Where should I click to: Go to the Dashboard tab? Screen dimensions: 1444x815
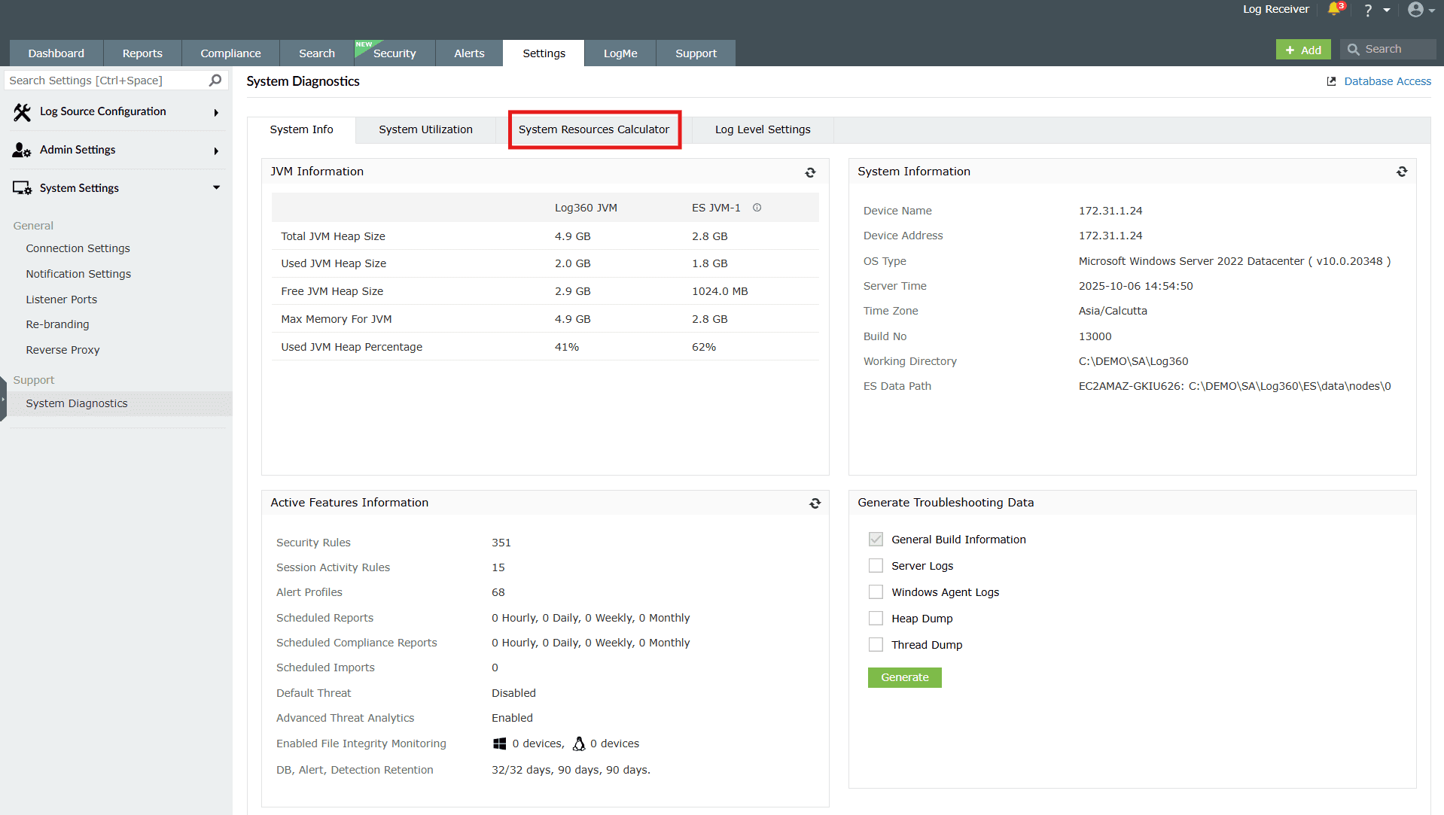[56, 53]
